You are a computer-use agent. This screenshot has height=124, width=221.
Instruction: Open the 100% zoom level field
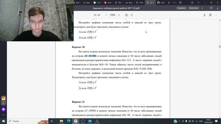113,15
